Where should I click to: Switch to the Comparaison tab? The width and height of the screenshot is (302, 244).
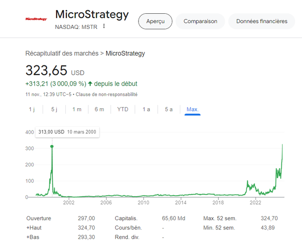click(x=200, y=21)
